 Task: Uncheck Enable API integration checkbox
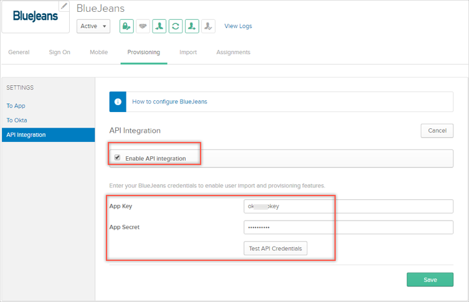tap(117, 158)
